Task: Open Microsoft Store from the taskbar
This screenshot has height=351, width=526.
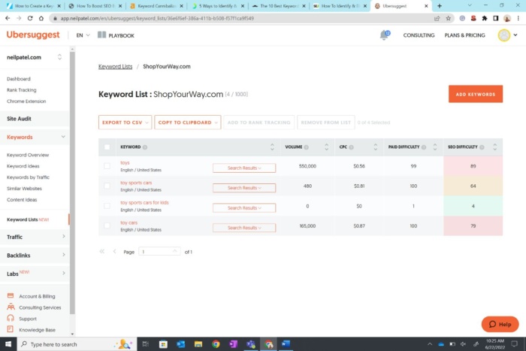Action: pyautogui.click(x=163, y=344)
